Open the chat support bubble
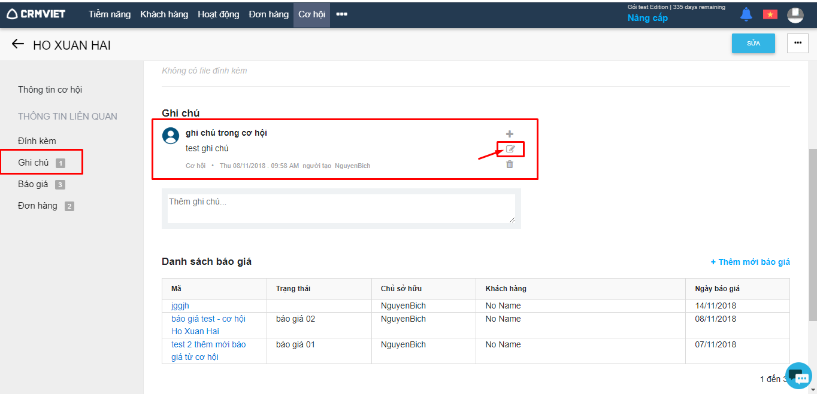Screen dimensions: 817x394 798,375
